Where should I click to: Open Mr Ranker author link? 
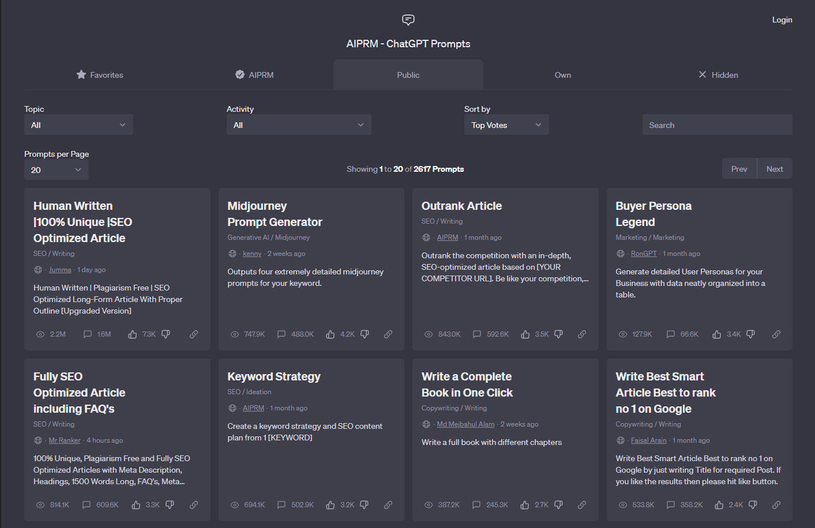pyautogui.click(x=65, y=440)
